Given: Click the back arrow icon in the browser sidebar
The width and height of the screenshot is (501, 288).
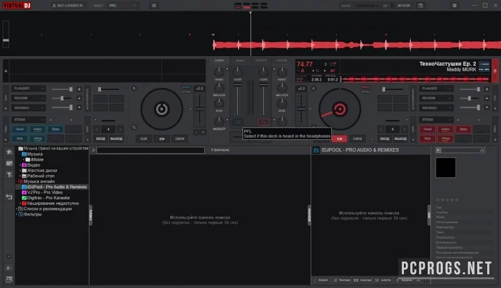Looking at the screenshot, I should [9, 197].
